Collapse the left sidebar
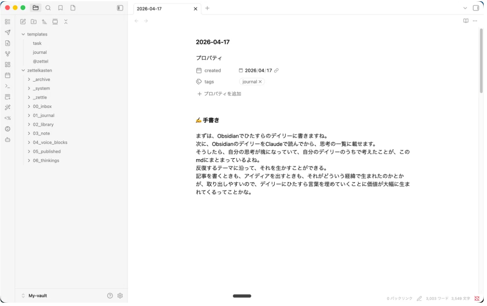Screen dimensions: 487x306 click(x=120, y=8)
